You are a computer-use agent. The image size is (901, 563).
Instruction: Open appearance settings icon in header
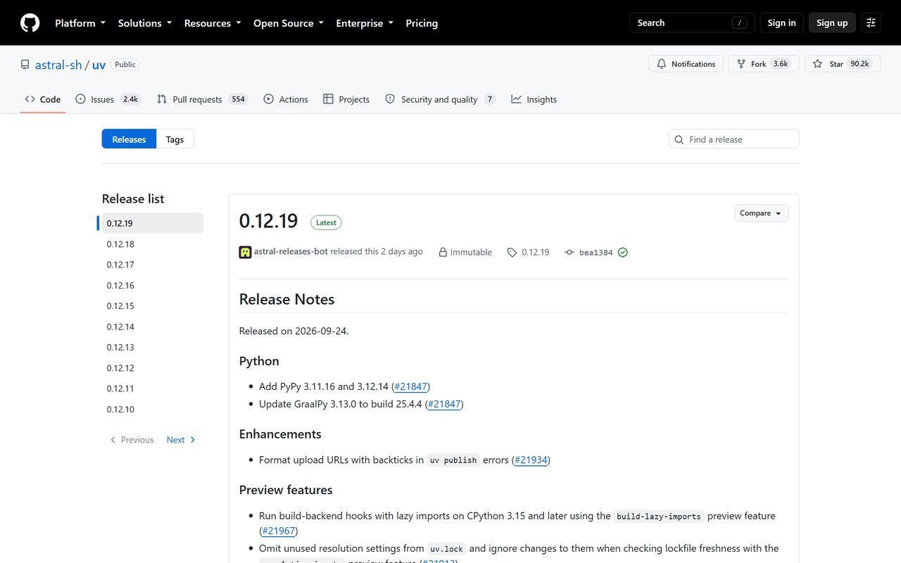[871, 23]
